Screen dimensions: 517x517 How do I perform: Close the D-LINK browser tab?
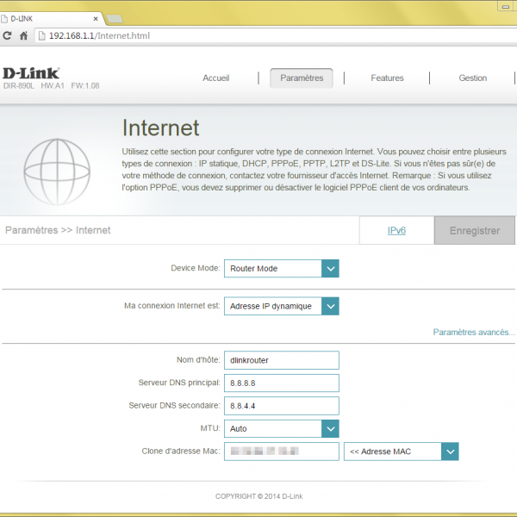pyautogui.click(x=94, y=17)
